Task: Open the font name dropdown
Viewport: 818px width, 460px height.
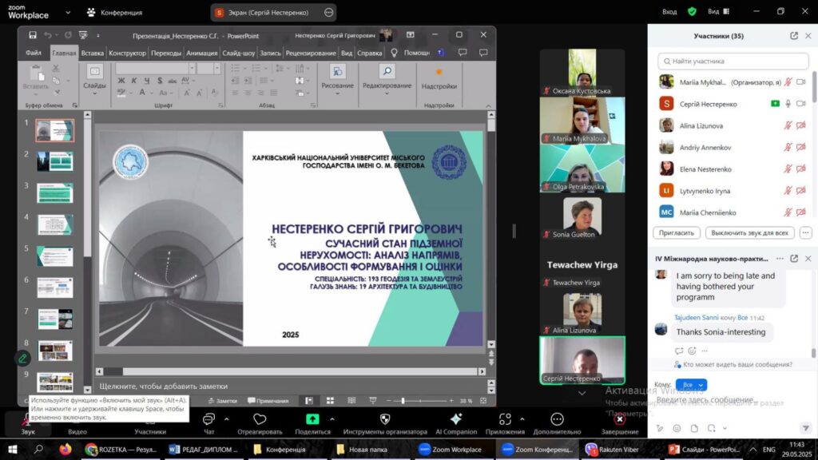Action: (x=192, y=69)
